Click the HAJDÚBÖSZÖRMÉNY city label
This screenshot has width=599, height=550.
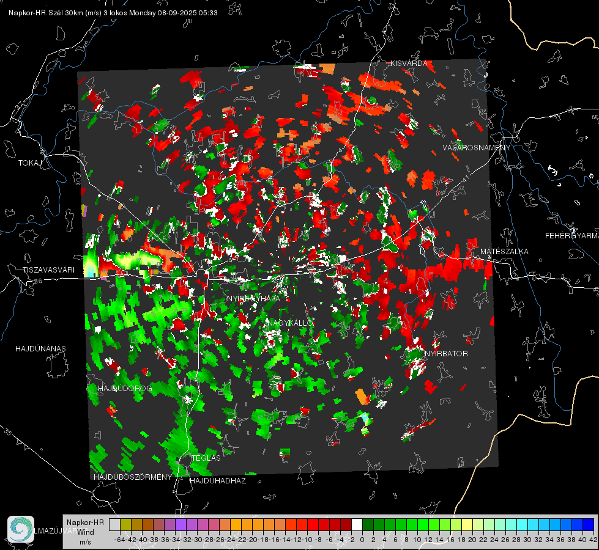pyautogui.click(x=133, y=477)
